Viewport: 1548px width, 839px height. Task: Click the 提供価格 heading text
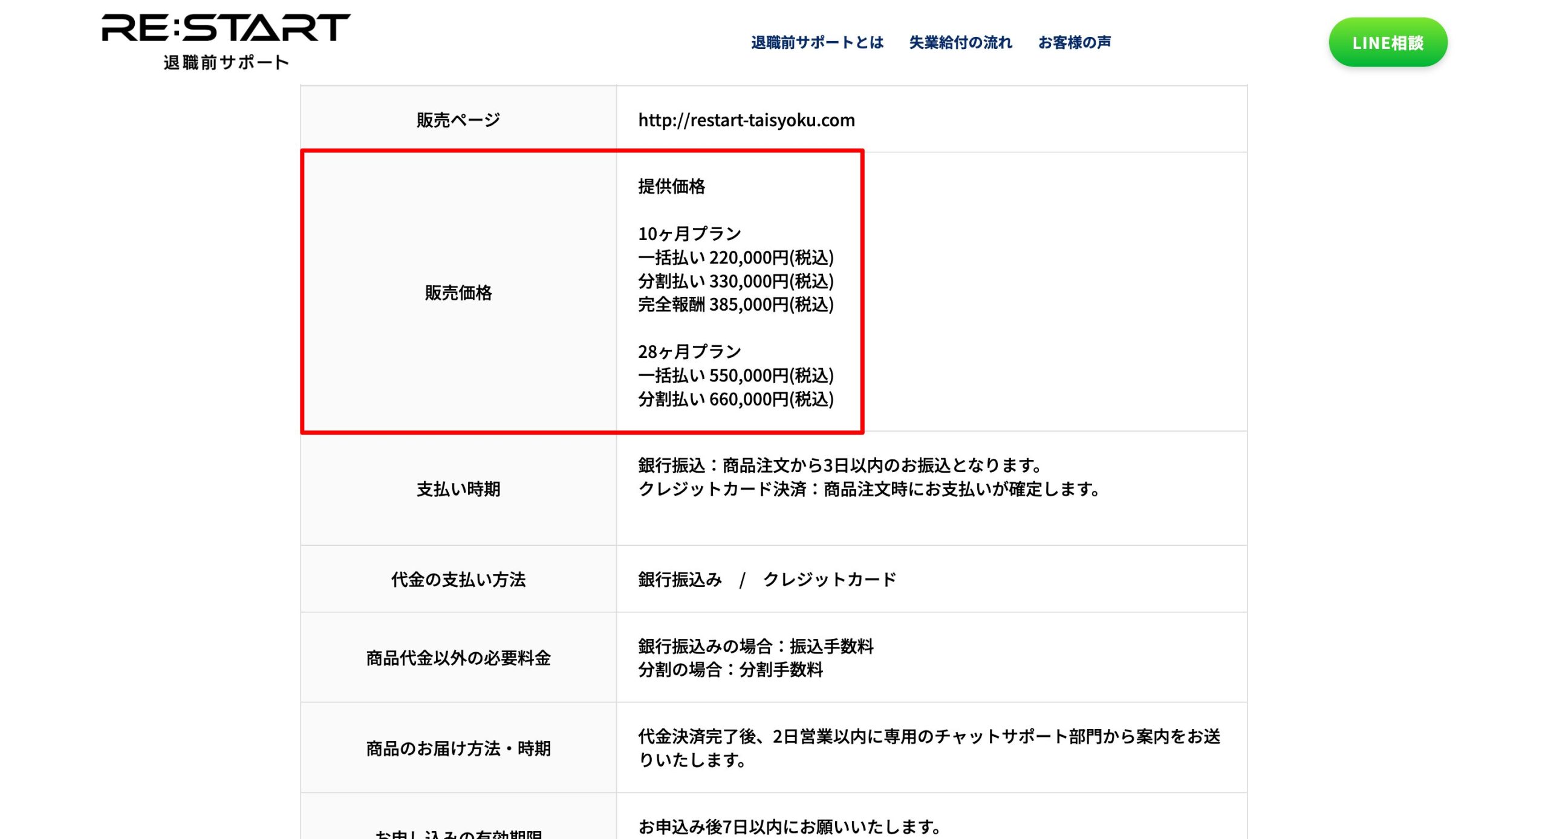point(671,186)
